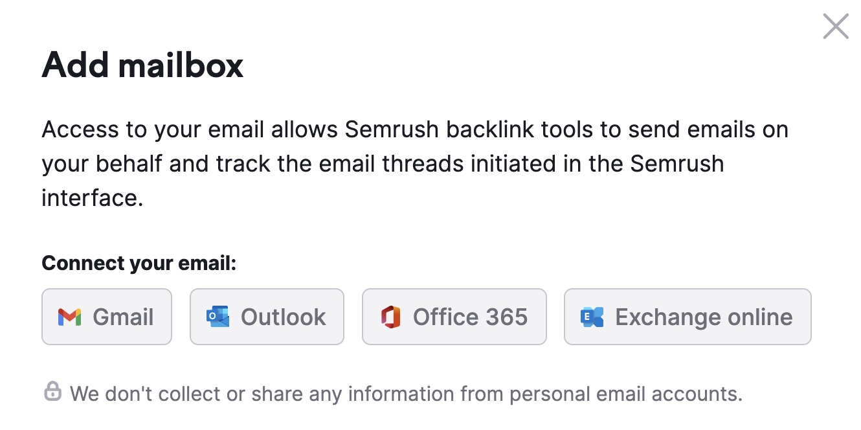
Task: Click the Connect your email label
Action: pos(138,263)
